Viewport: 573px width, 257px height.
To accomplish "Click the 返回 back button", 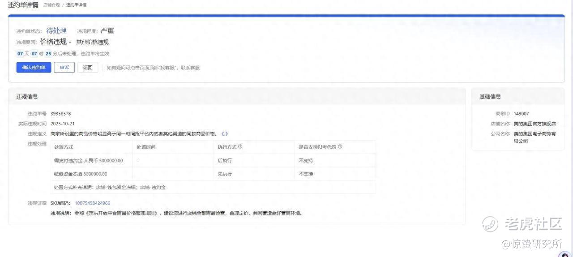I will coord(88,68).
